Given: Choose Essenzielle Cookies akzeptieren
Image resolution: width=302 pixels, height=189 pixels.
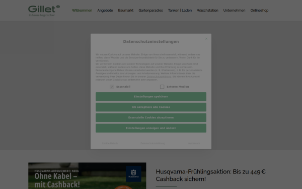Looking at the screenshot, I should click(151, 117).
